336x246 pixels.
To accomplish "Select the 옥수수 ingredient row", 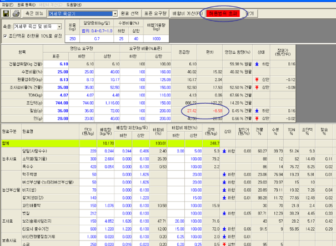I will [28, 167].
